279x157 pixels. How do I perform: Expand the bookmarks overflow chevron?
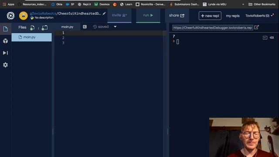pyautogui.click(x=243, y=4)
